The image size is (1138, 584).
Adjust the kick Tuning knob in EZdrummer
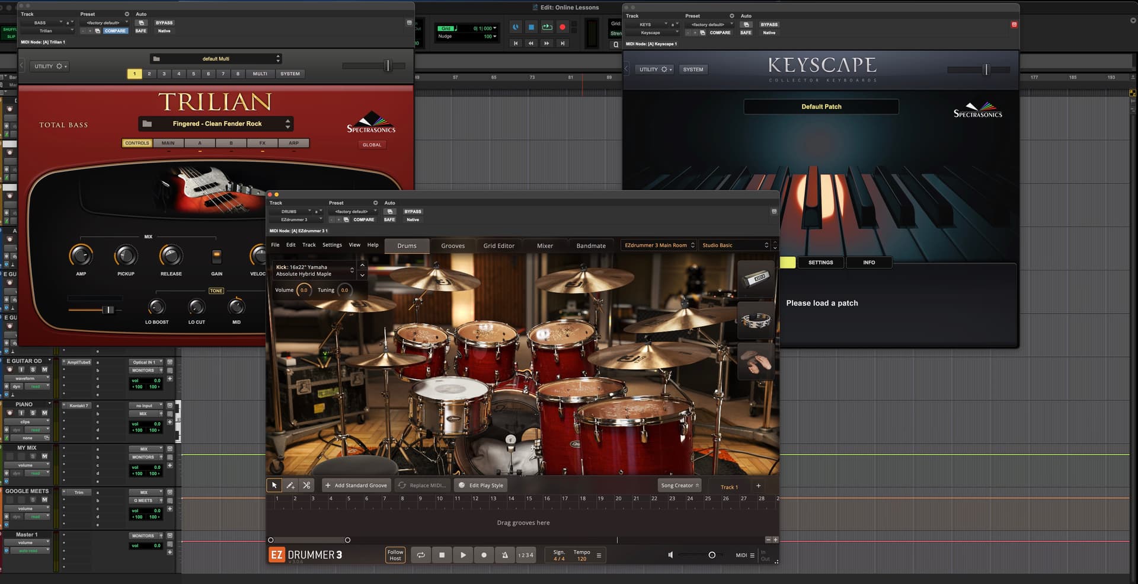[x=344, y=290]
